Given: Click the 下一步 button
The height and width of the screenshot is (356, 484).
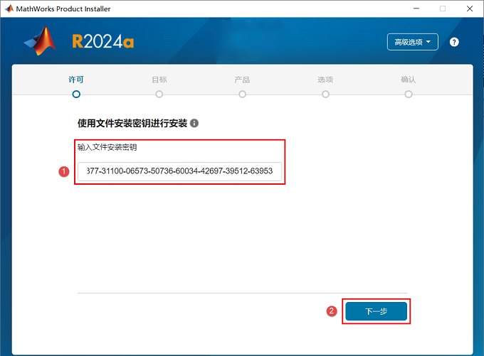Looking at the screenshot, I should [x=376, y=311].
